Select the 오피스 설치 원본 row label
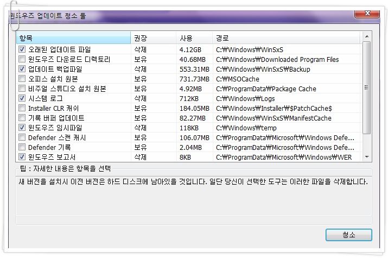Viewport: 388px width, 258px height. click(53, 79)
